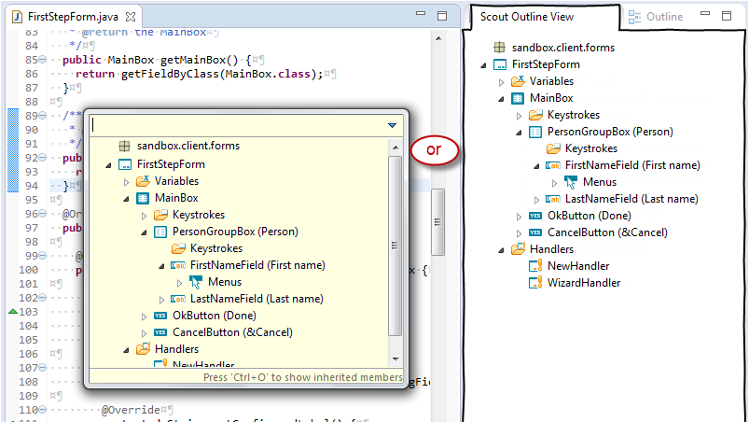Click sandbox.client.forms package icon in popup
749x422 pixels.
click(x=124, y=146)
